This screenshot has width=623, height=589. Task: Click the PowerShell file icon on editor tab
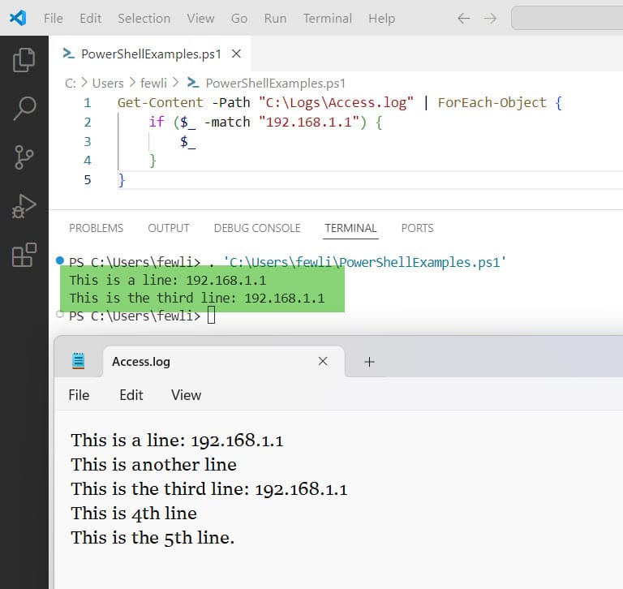point(68,54)
